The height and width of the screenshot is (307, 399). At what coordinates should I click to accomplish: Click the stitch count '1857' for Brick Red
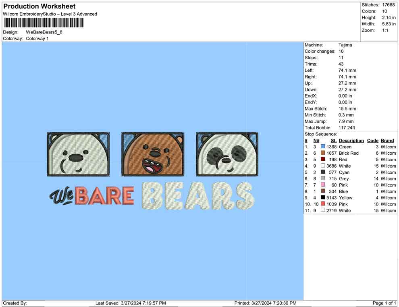pyautogui.click(x=332, y=153)
